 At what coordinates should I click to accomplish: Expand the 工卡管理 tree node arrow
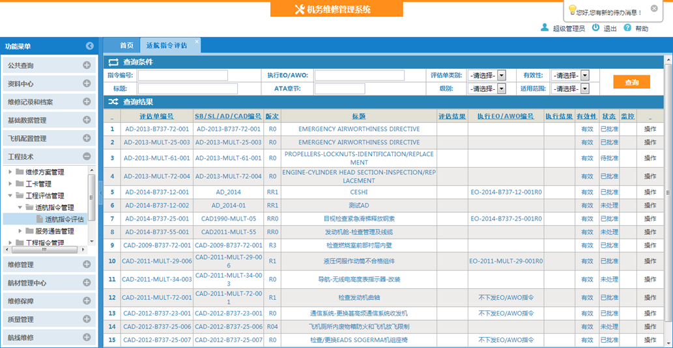10,184
